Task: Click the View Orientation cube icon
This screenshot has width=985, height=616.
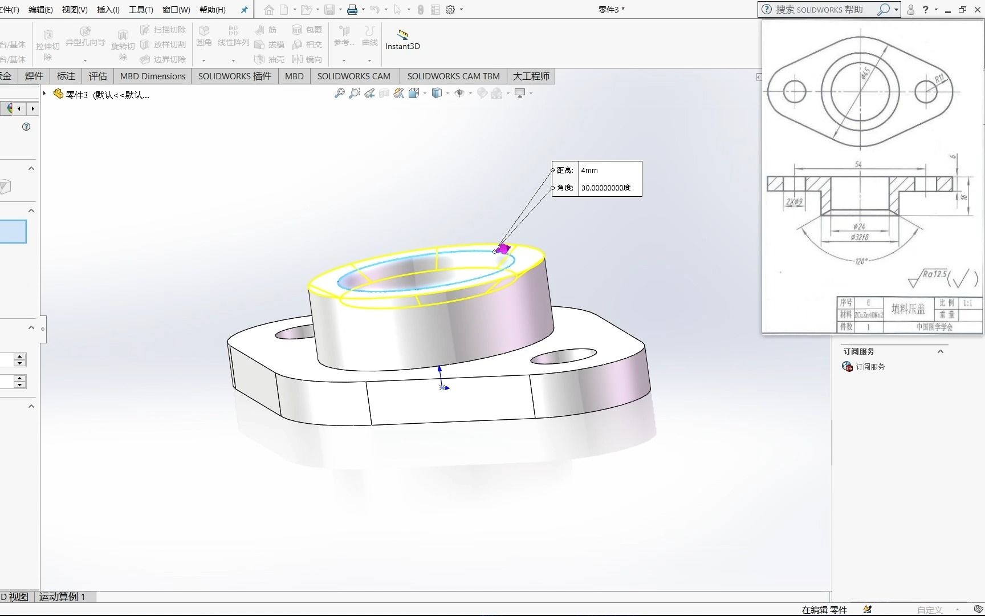Action: (x=414, y=93)
